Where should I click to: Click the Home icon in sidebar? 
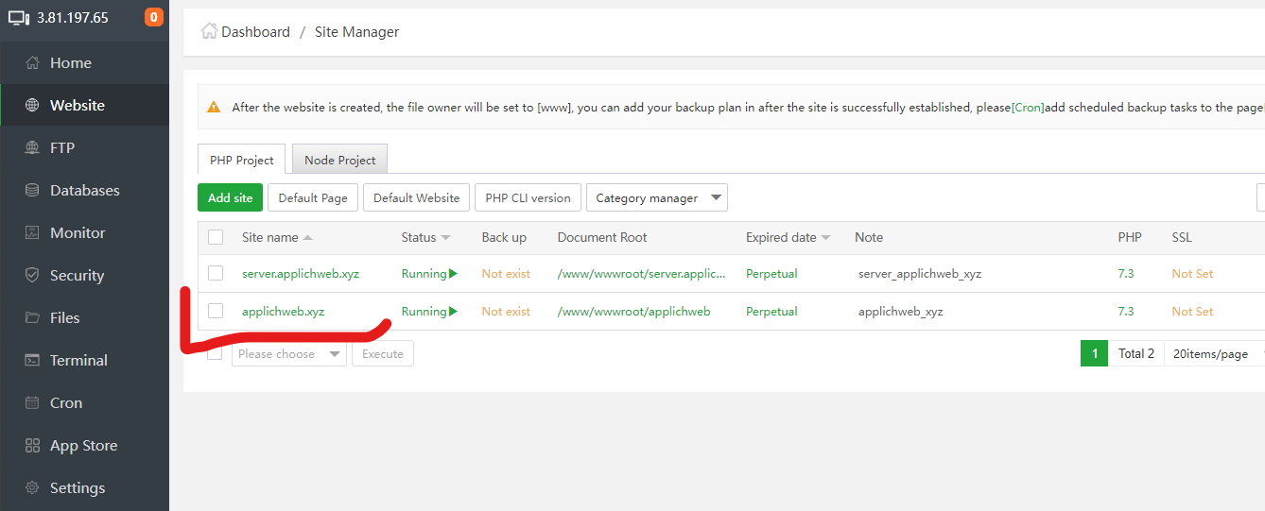pos(32,63)
